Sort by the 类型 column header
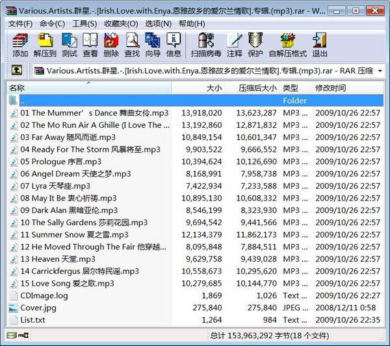The image size is (390, 346). [x=296, y=88]
